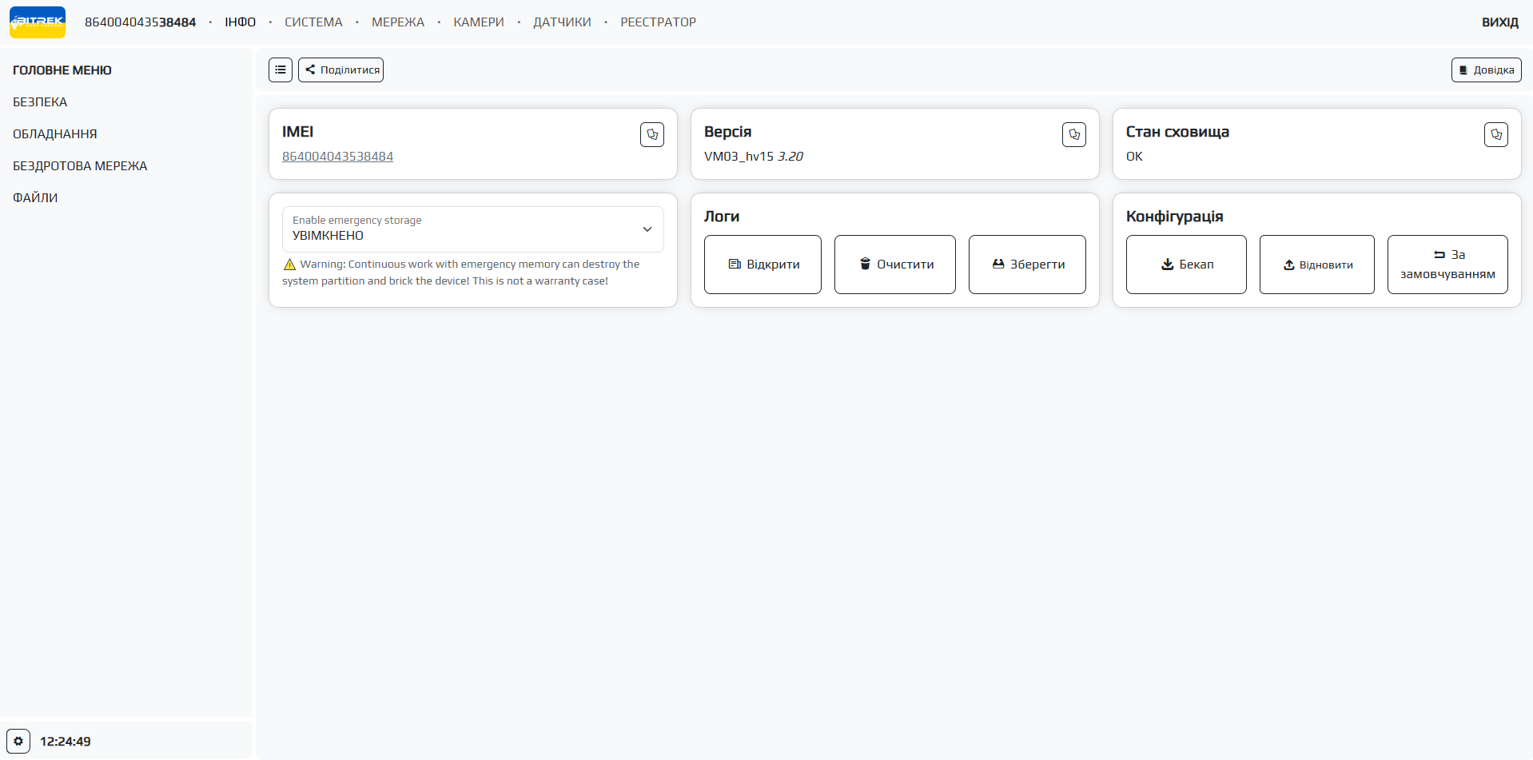
Task: Open settings gear near the clock
Action: tap(18, 741)
